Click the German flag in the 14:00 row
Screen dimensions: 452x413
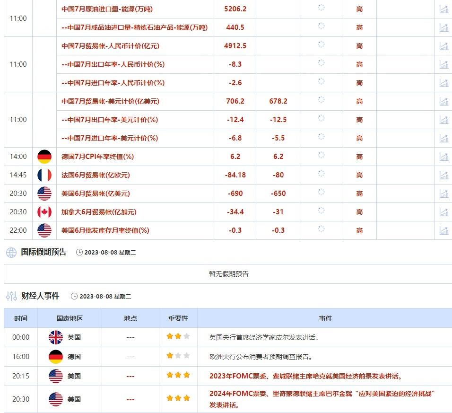(x=44, y=157)
